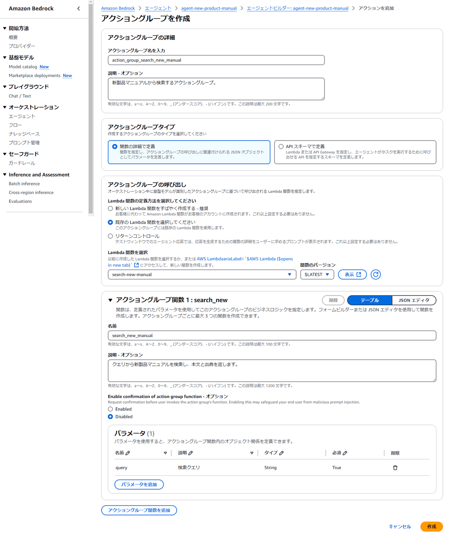Choose リターンコントロール option
449x537 pixels.
pos(110,236)
